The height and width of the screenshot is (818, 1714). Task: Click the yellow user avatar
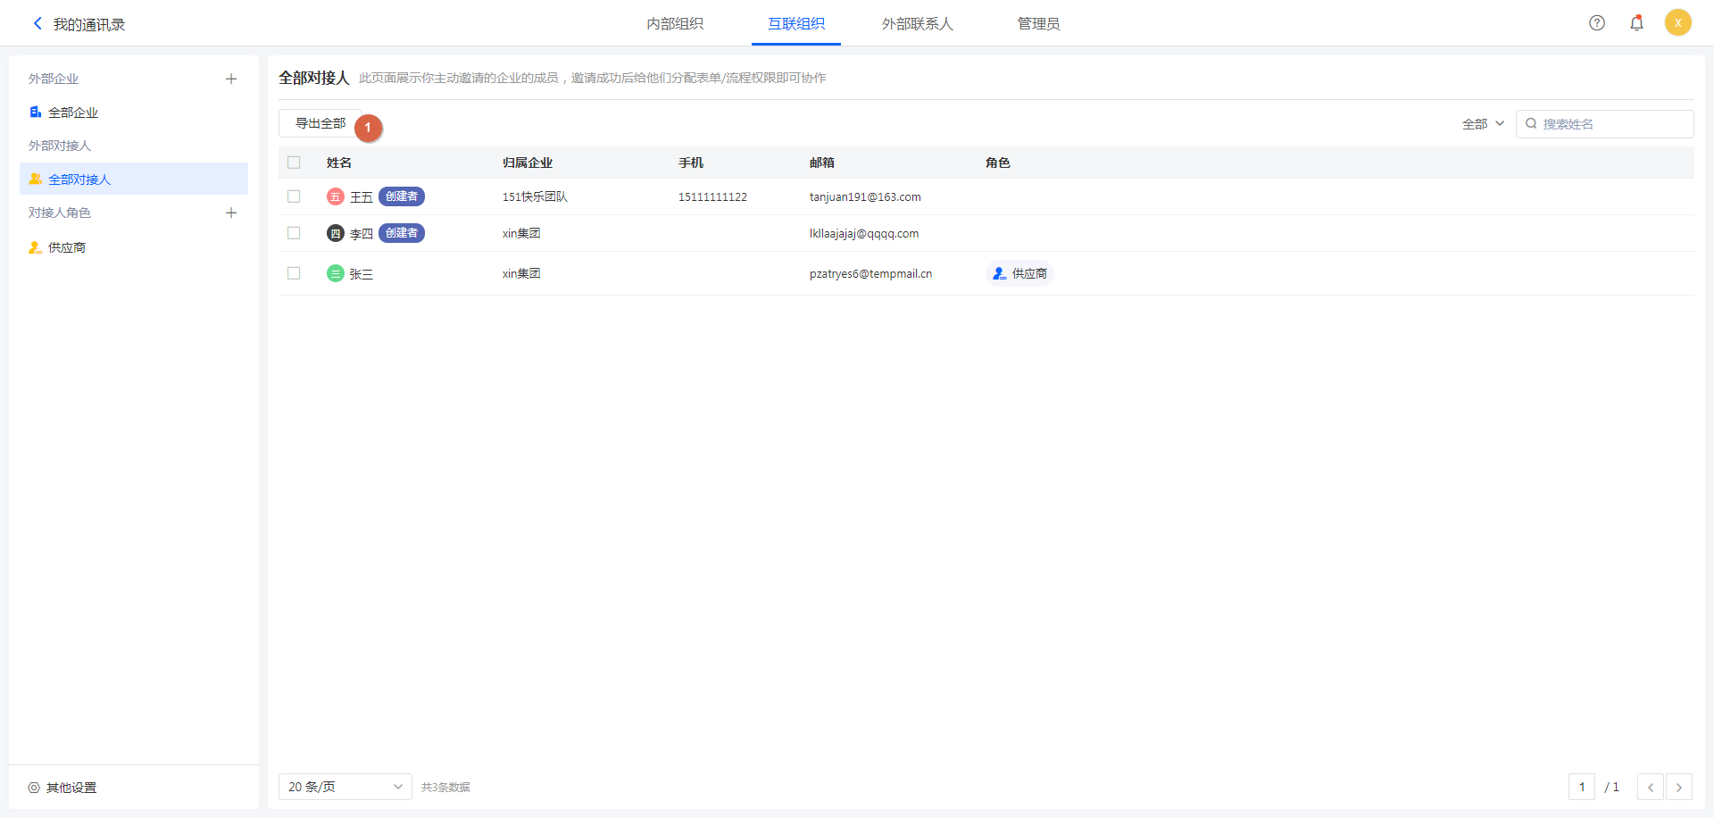click(x=1677, y=23)
